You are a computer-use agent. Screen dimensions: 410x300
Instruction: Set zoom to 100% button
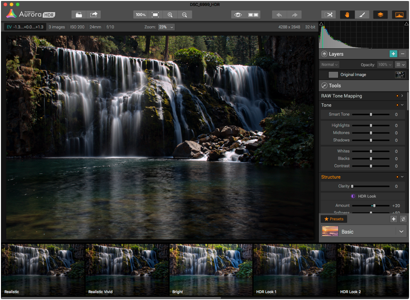pyautogui.click(x=140, y=15)
